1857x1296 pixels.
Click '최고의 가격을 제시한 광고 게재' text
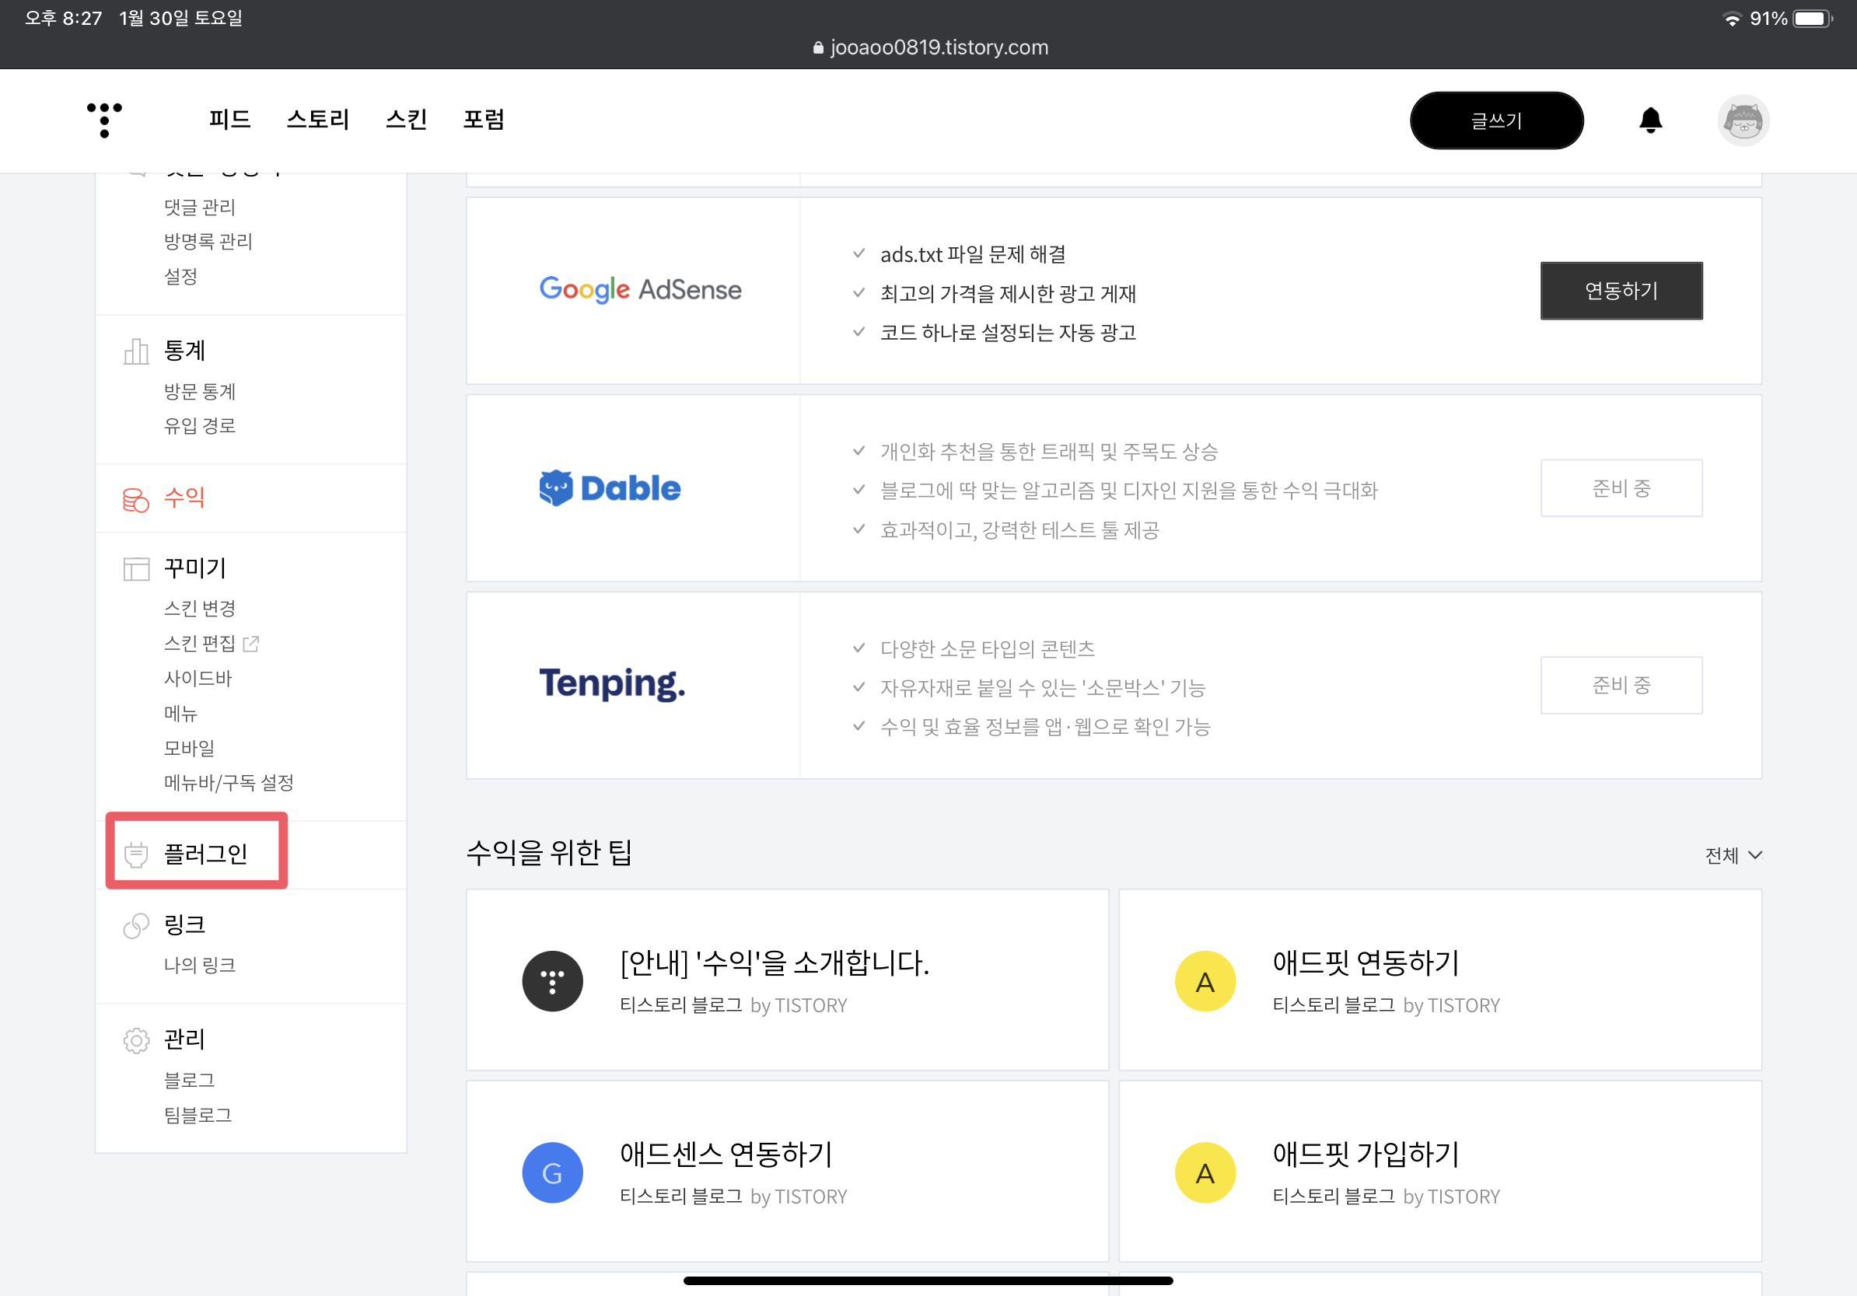[1009, 293]
